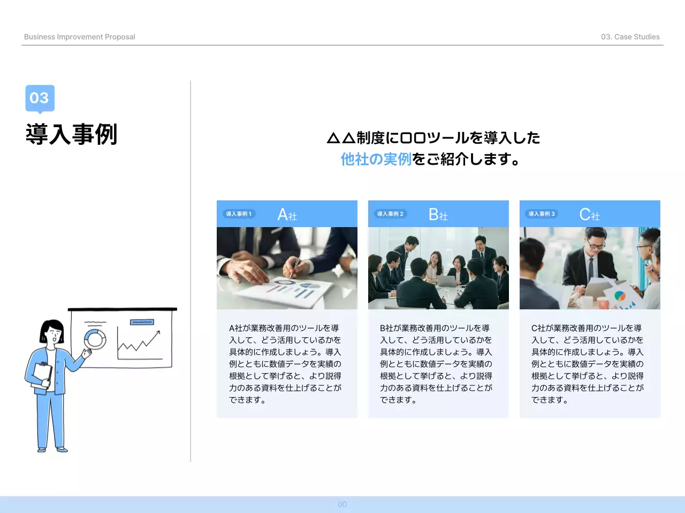
Task: Click the blue footer bar at the bottom
Action: click(342, 504)
